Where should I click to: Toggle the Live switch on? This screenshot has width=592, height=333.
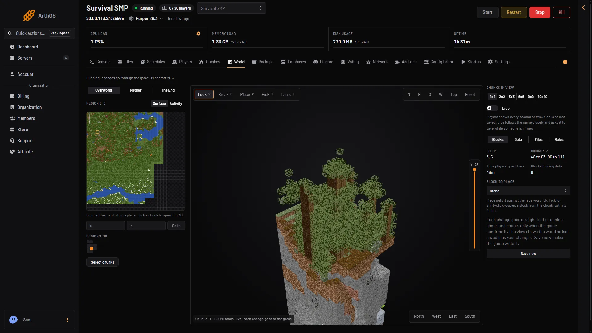tap(492, 108)
